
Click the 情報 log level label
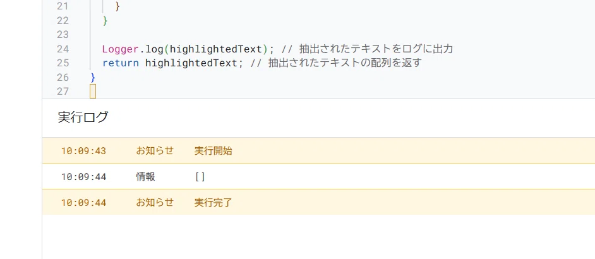coord(146,177)
